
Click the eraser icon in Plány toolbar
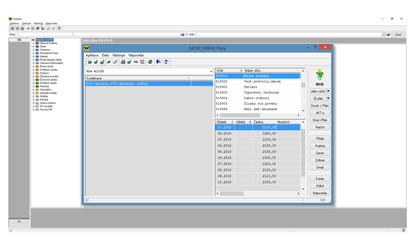point(115,62)
